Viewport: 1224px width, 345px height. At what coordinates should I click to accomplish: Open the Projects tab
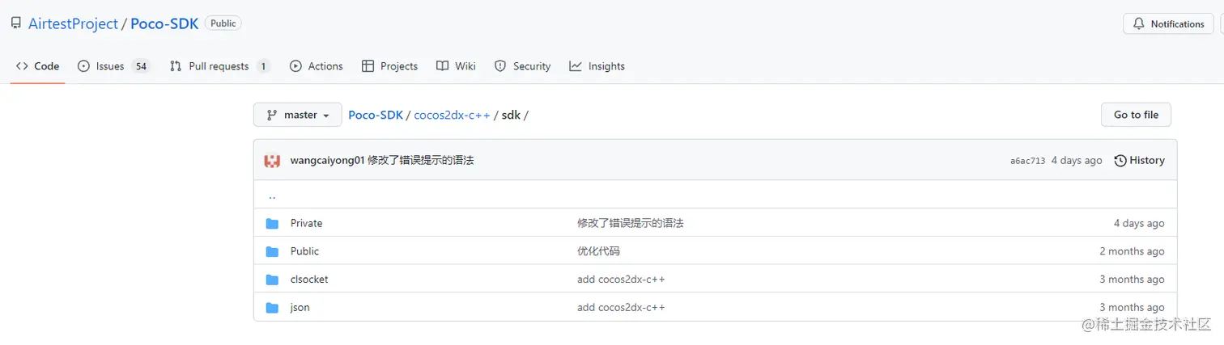pyautogui.click(x=389, y=66)
